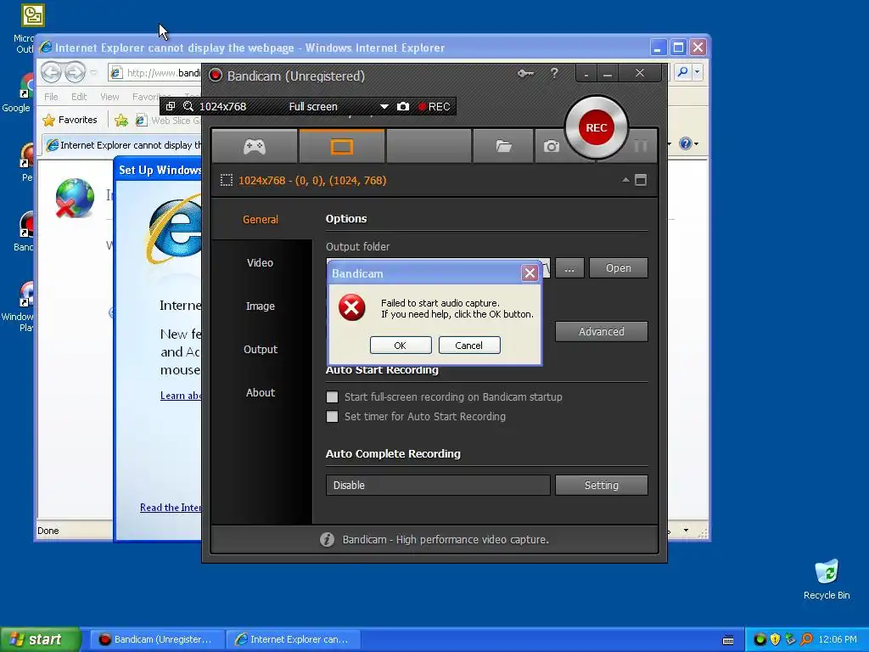Click the camera screenshot tab in Bandicam
Image resolution: width=869 pixels, height=652 pixels.
(551, 146)
